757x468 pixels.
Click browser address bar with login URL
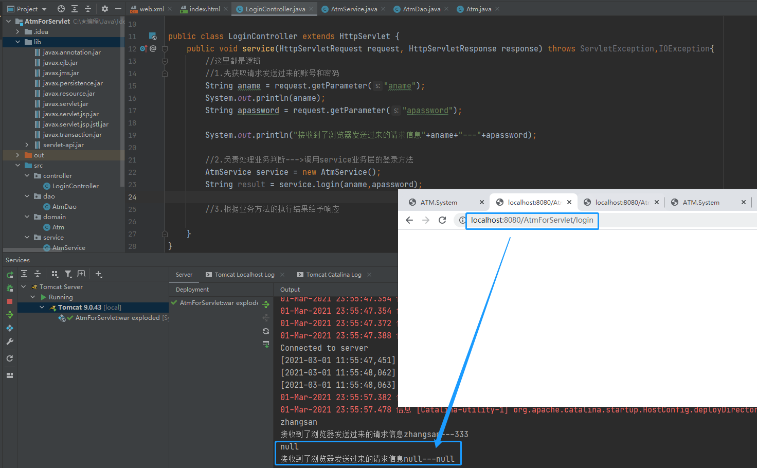[532, 220]
